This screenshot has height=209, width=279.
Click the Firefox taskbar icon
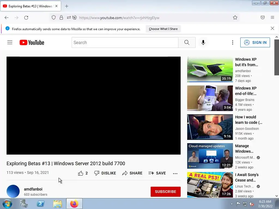click(x=74, y=204)
